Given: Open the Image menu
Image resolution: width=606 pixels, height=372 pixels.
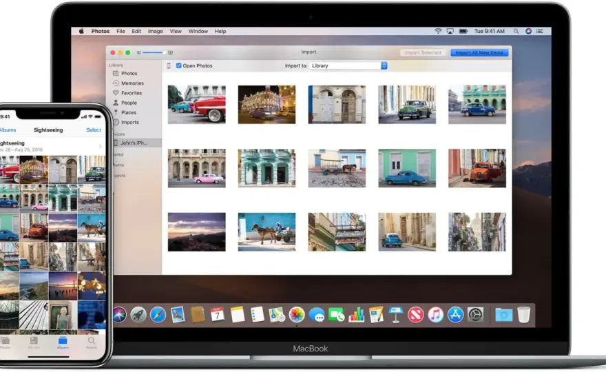Looking at the screenshot, I should [156, 31].
